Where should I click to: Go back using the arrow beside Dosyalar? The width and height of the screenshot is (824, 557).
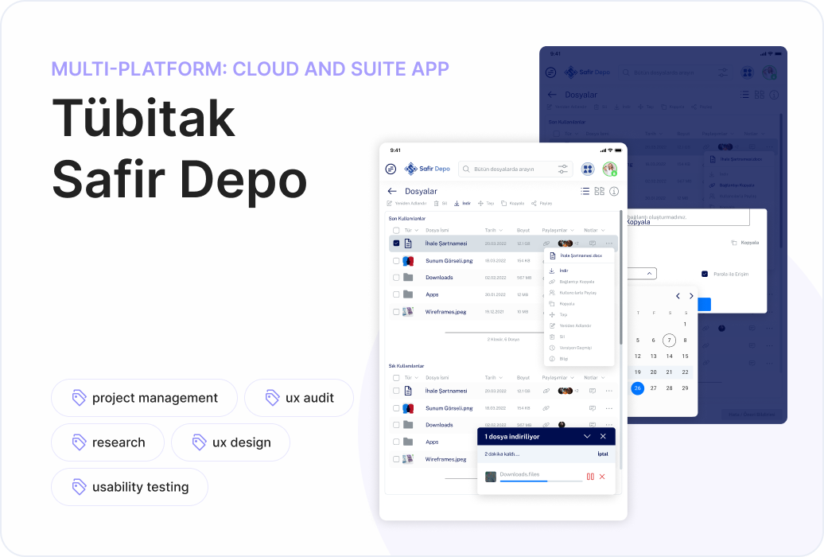coord(392,191)
